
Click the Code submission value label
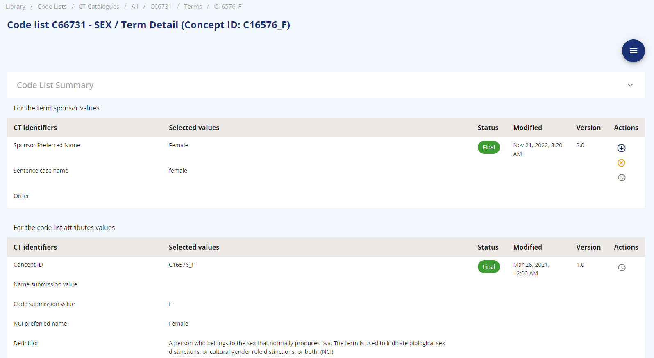(44, 304)
